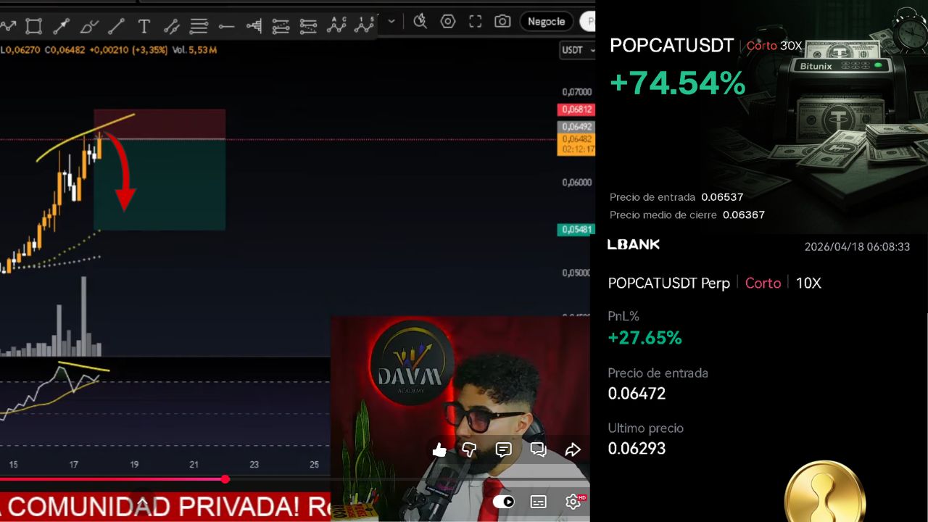Like the video with thumbs up
Screen dimensions: 928x522
[x=439, y=450]
